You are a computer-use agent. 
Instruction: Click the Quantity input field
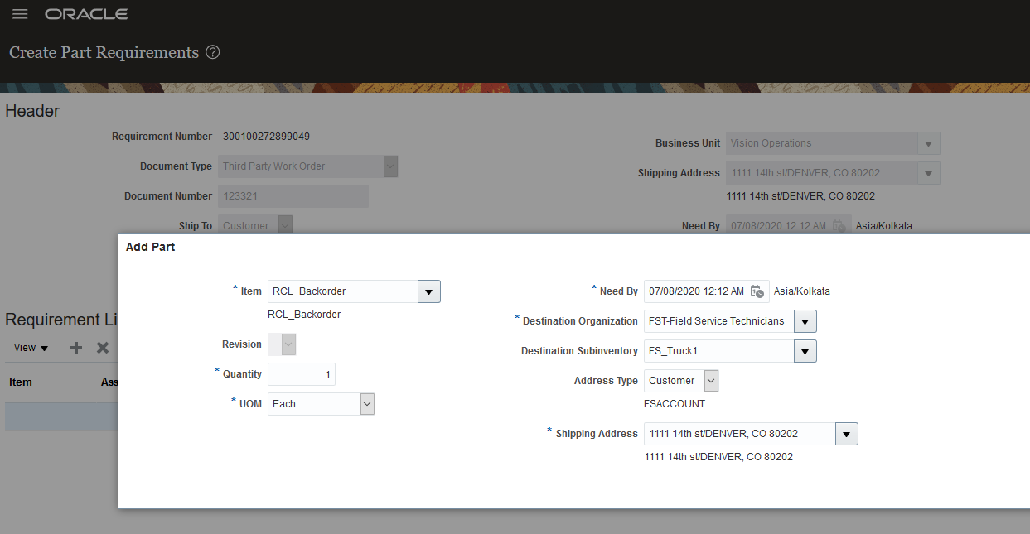click(302, 374)
